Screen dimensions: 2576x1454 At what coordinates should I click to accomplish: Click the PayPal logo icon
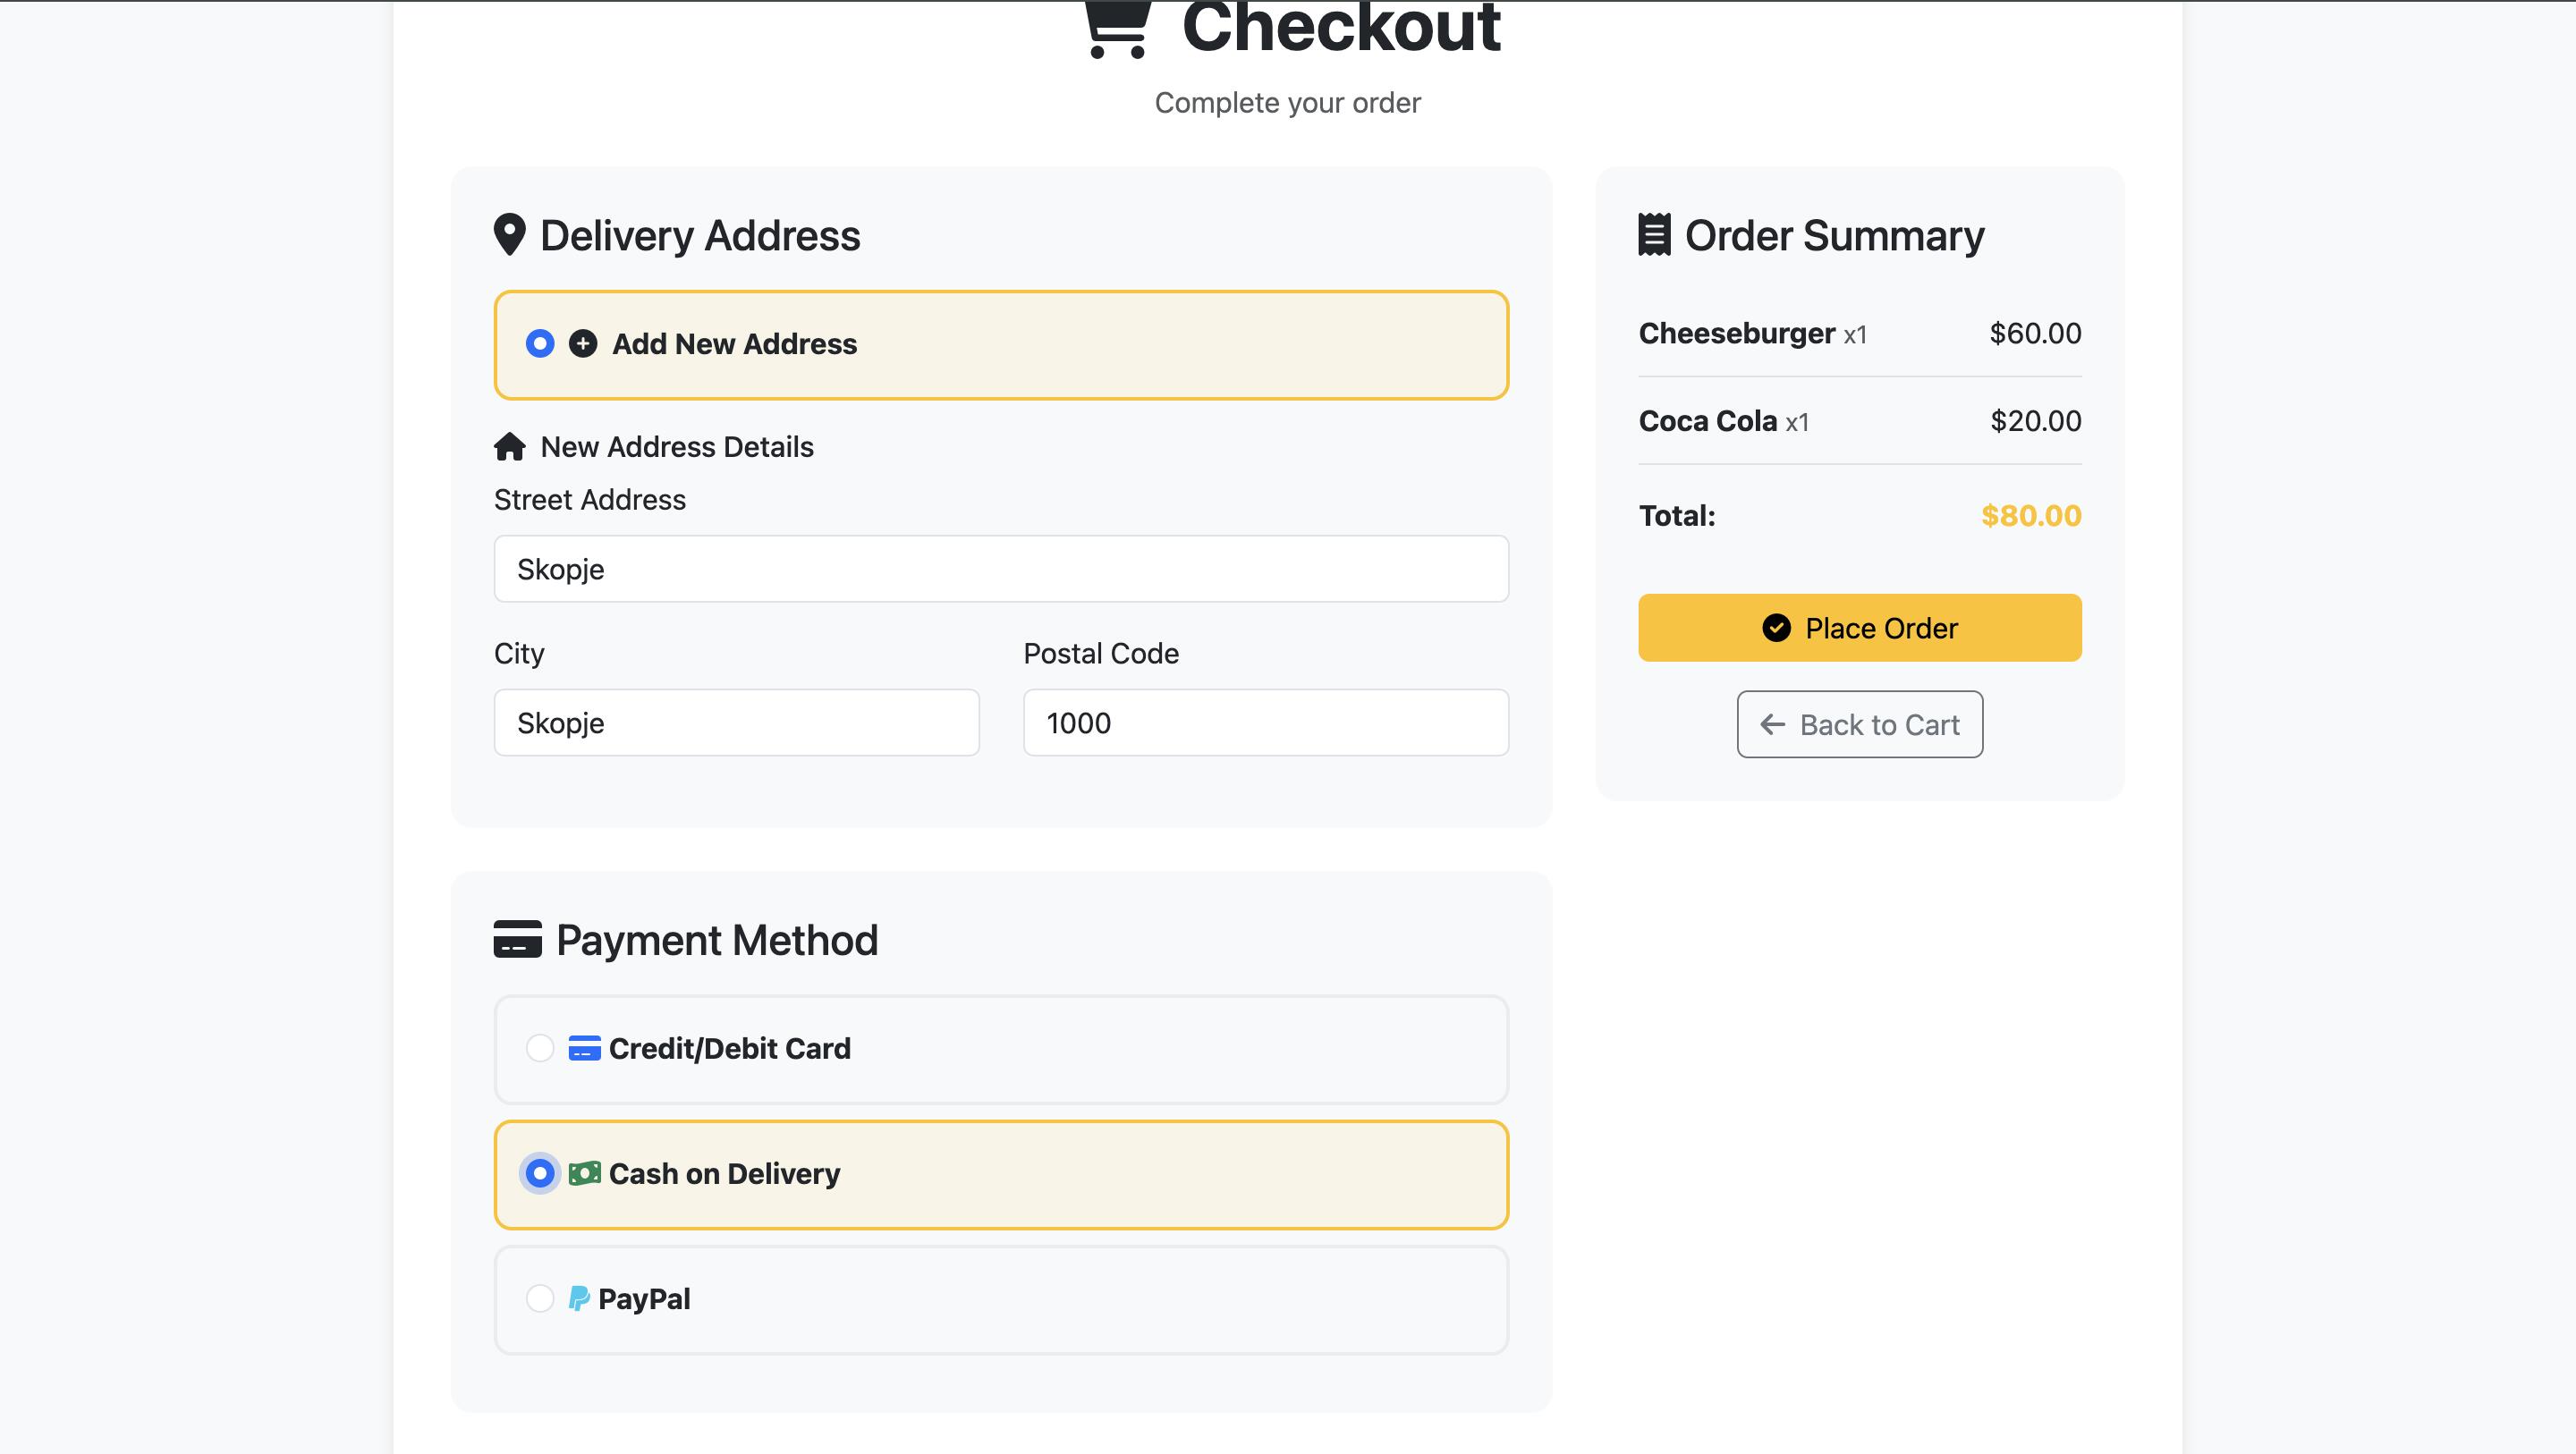579,1299
